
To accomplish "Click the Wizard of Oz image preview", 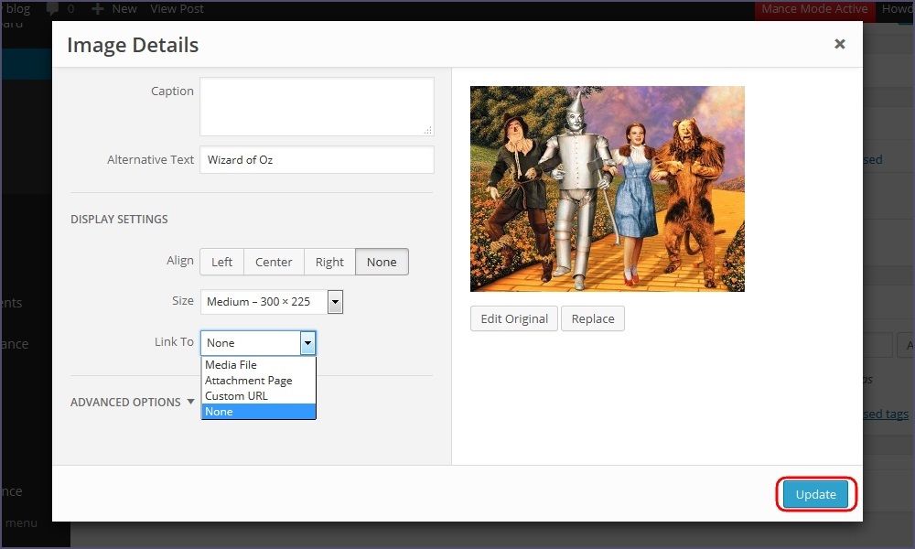I will (x=607, y=188).
